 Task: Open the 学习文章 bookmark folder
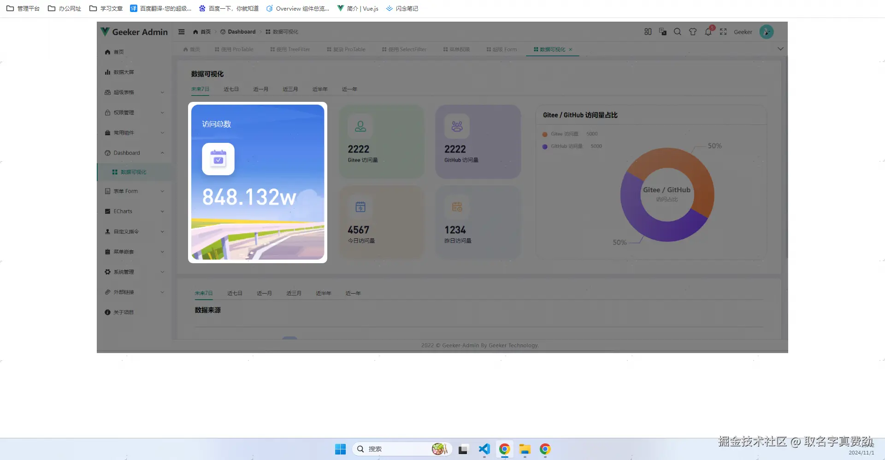[106, 8]
